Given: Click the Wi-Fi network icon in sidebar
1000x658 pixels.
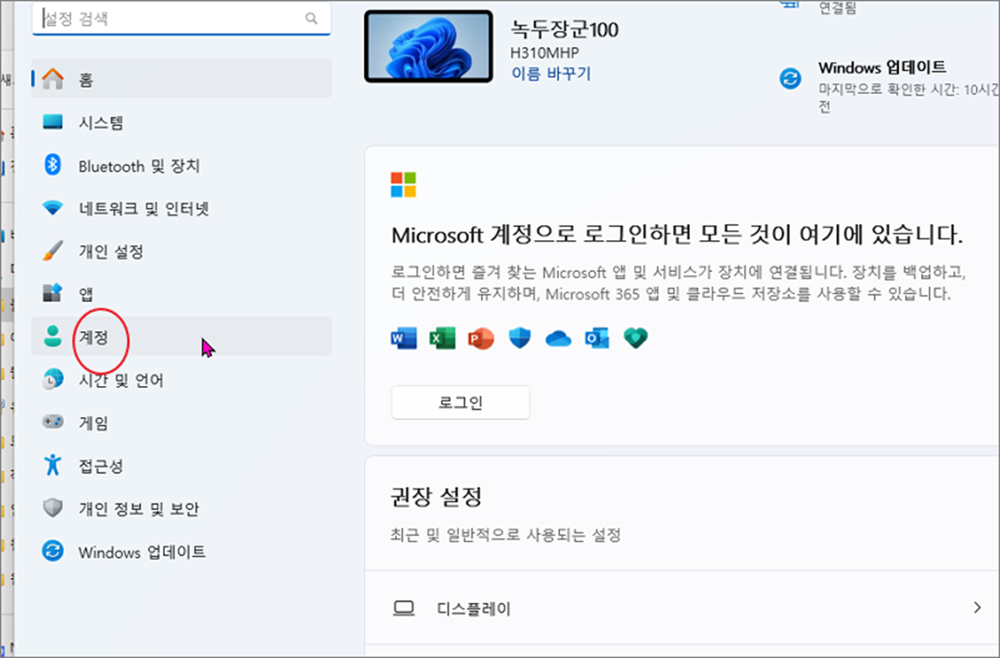Looking at the screenshot, I should pyautogui.click(x=53, y=208).
